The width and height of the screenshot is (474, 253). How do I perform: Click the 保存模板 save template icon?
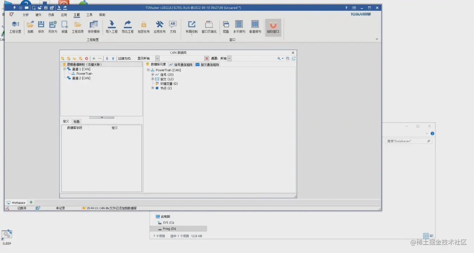pos(94,27)
